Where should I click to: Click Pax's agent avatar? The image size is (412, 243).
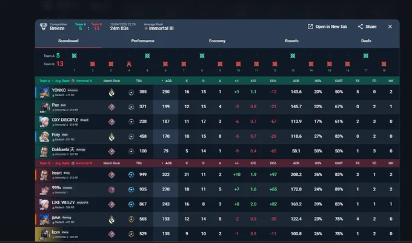click(x=44, y=107)
